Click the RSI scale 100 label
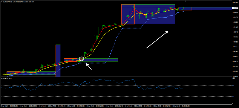 tap(233, 78)
